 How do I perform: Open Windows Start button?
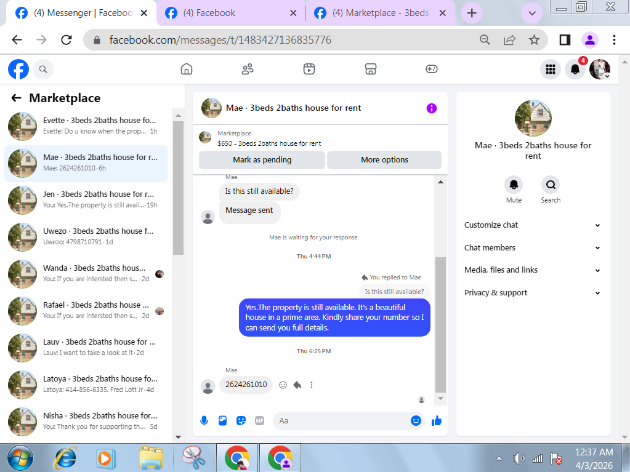click(x=20, y=458)
